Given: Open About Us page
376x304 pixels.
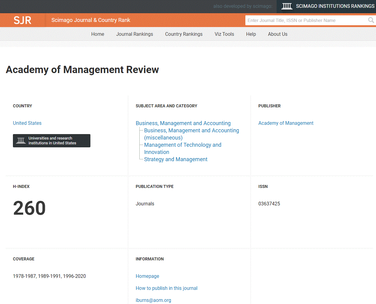Looking at the screenshot, I should [278, 34].
